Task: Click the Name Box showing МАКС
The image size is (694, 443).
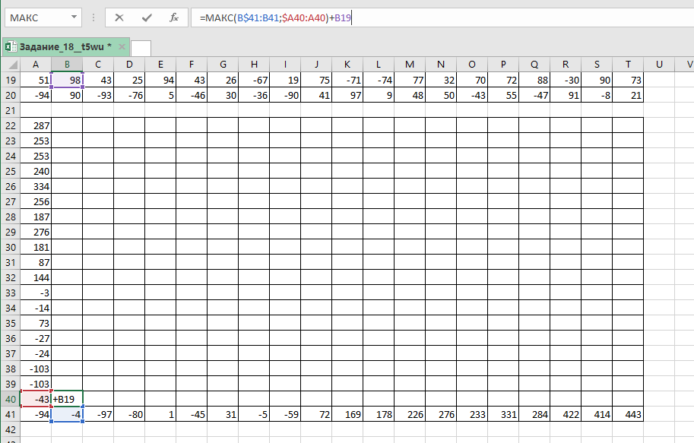Action: 36,17
